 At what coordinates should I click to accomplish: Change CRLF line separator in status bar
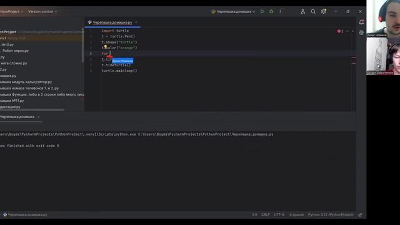265,215
